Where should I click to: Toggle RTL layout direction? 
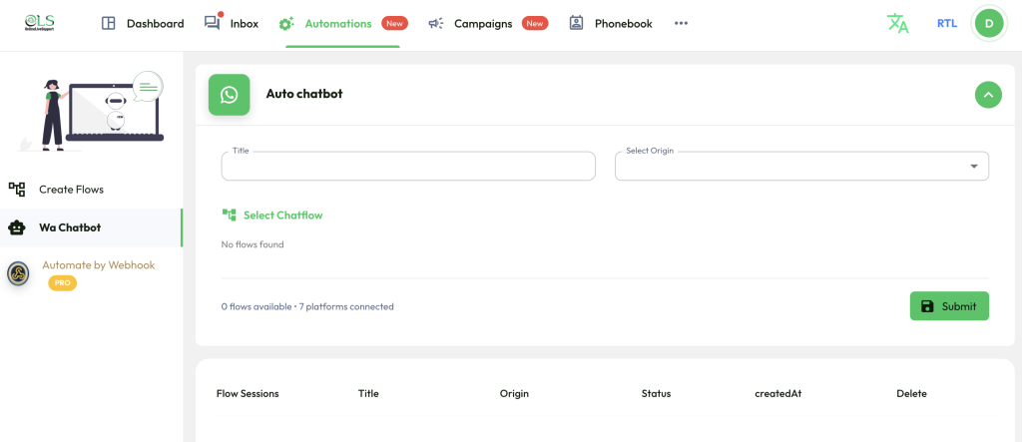pyautogui.click(x=947, y=24)
